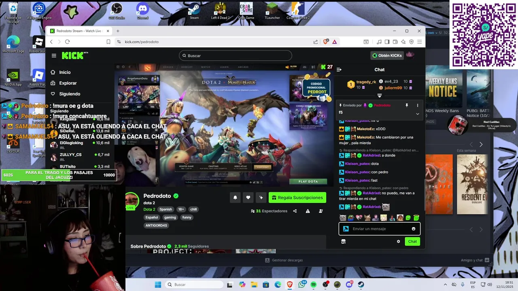
Task: Click the Resident Evil game thumbnail in Steam
Action: (472, 184)
